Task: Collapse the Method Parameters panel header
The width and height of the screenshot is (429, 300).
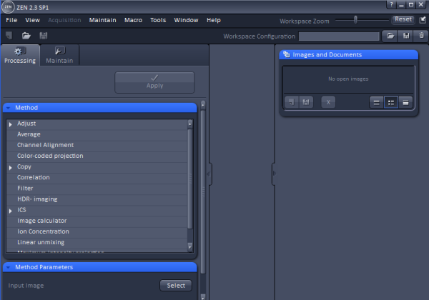Action: pyautogui.click(x=100, y=267)
